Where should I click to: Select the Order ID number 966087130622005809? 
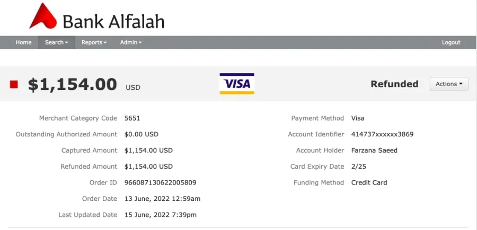(x=160, y=182)
